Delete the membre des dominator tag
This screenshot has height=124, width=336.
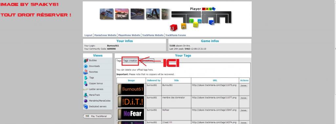pos(243,98)
